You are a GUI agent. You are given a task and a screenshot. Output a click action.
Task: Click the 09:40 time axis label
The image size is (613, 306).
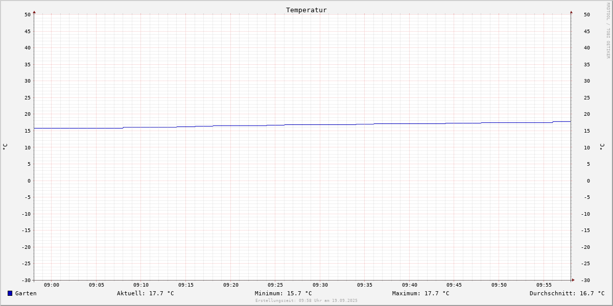[x=410, y=285]
